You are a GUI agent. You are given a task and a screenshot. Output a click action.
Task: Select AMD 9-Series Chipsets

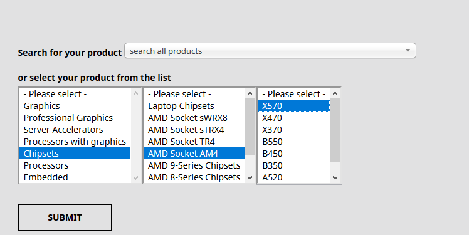(194, 165)
